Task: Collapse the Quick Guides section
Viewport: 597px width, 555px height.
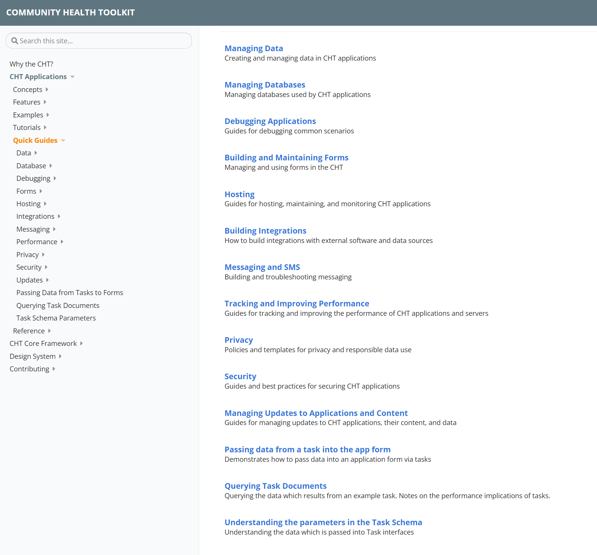Action: click(x=63, y=140)
